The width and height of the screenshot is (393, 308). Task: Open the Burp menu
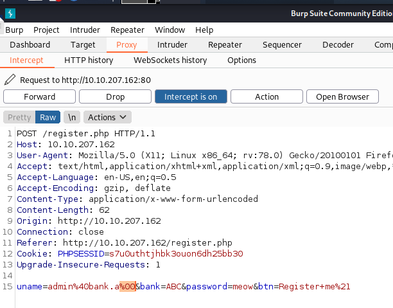click(14, 30)
